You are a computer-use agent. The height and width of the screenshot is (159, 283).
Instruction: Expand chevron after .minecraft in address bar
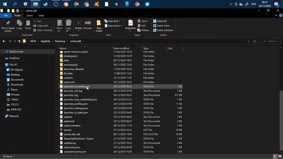pyautogui.click(x=84, y=41)
